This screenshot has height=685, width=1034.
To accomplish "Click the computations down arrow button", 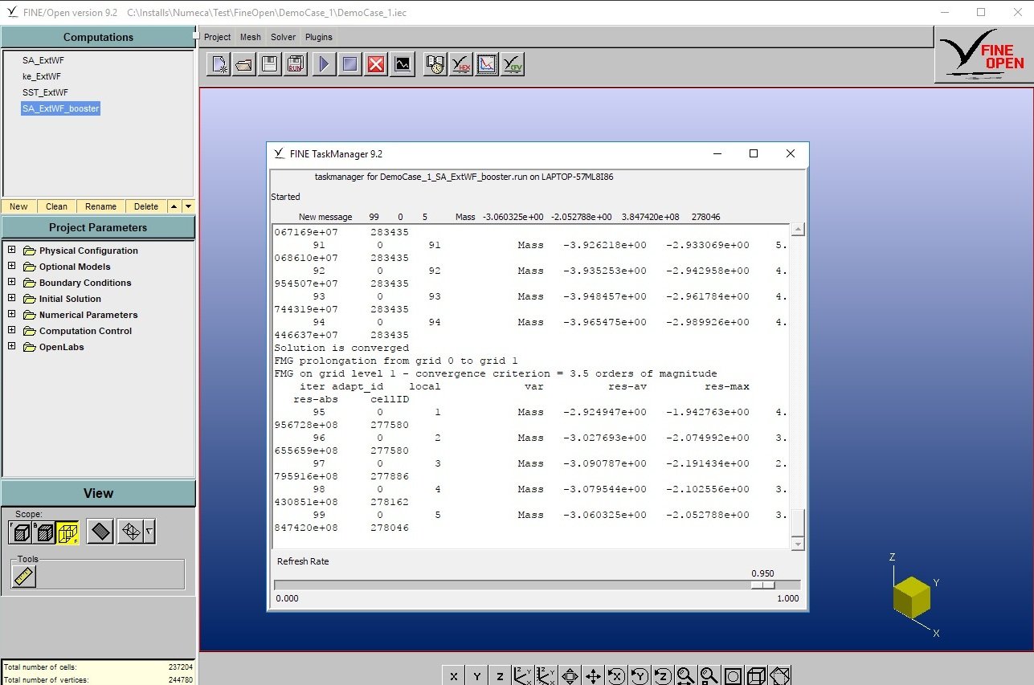I will tap(188, 206).
